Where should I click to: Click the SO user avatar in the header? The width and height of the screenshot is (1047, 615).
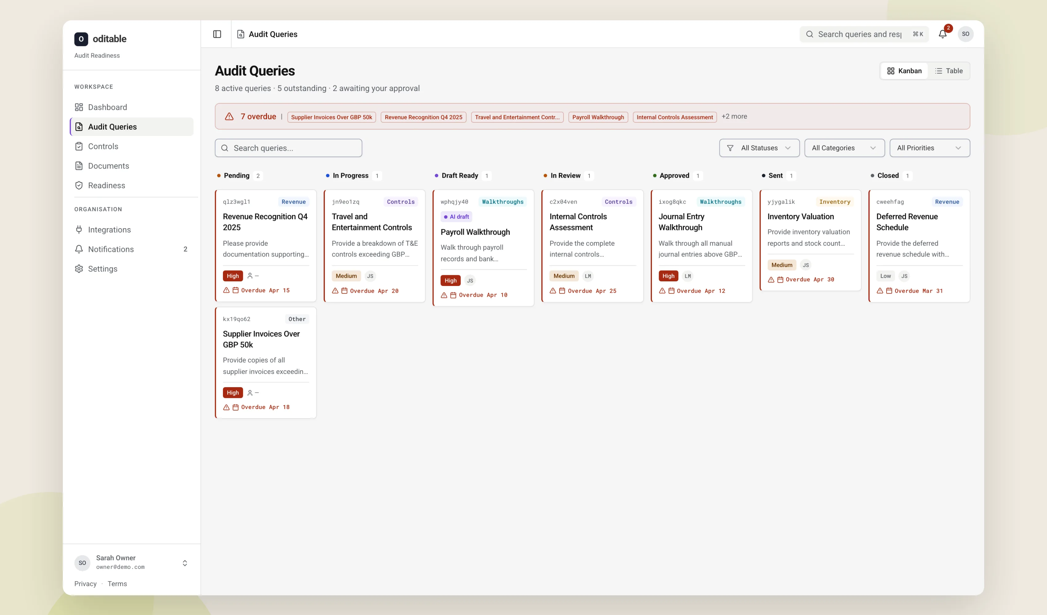(x=966, y=34)
